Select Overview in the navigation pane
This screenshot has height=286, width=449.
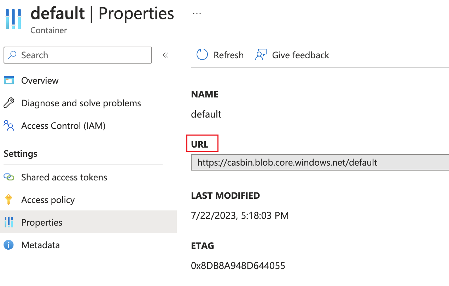click(40, 80)
